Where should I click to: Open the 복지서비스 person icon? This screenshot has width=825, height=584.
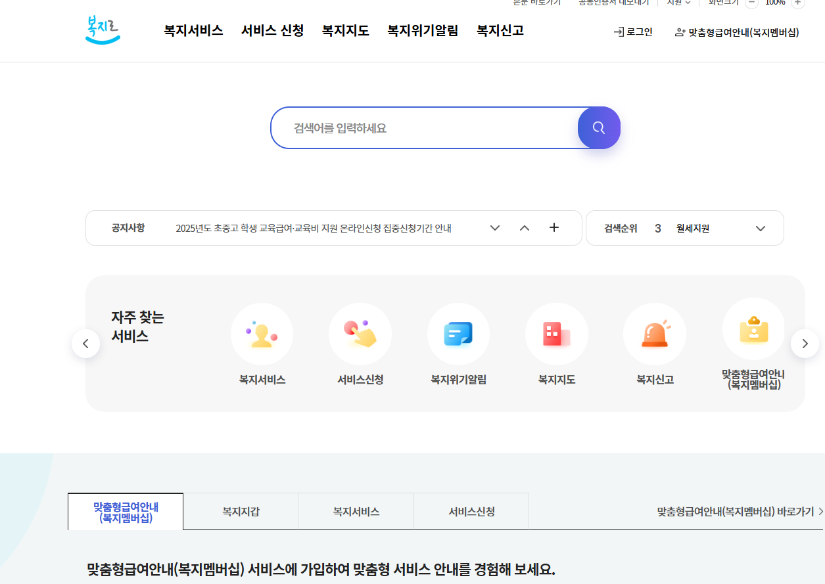[262, 334]
